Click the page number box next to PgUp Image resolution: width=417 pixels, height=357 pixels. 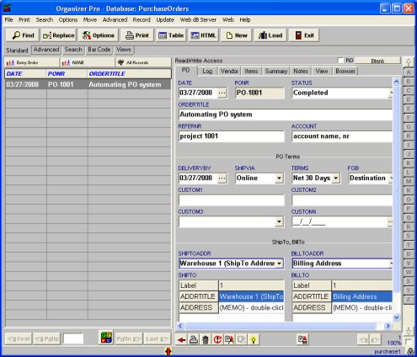(73, 338)
